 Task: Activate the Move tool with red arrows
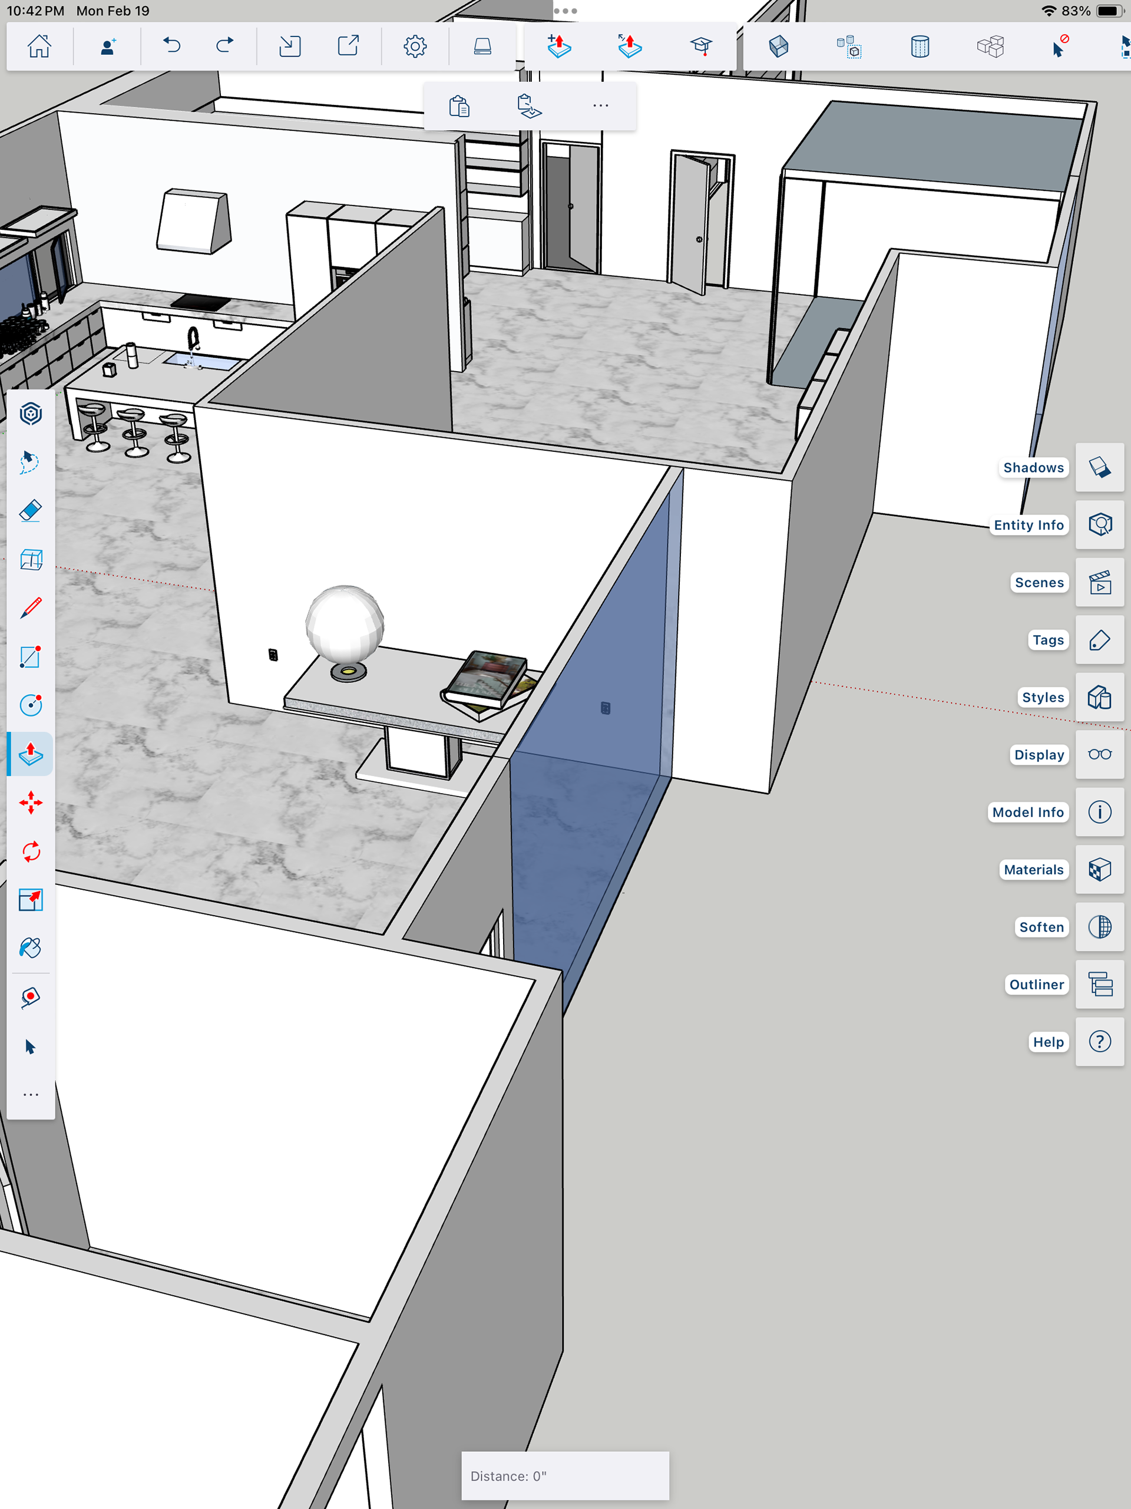(x=31, y=803)
